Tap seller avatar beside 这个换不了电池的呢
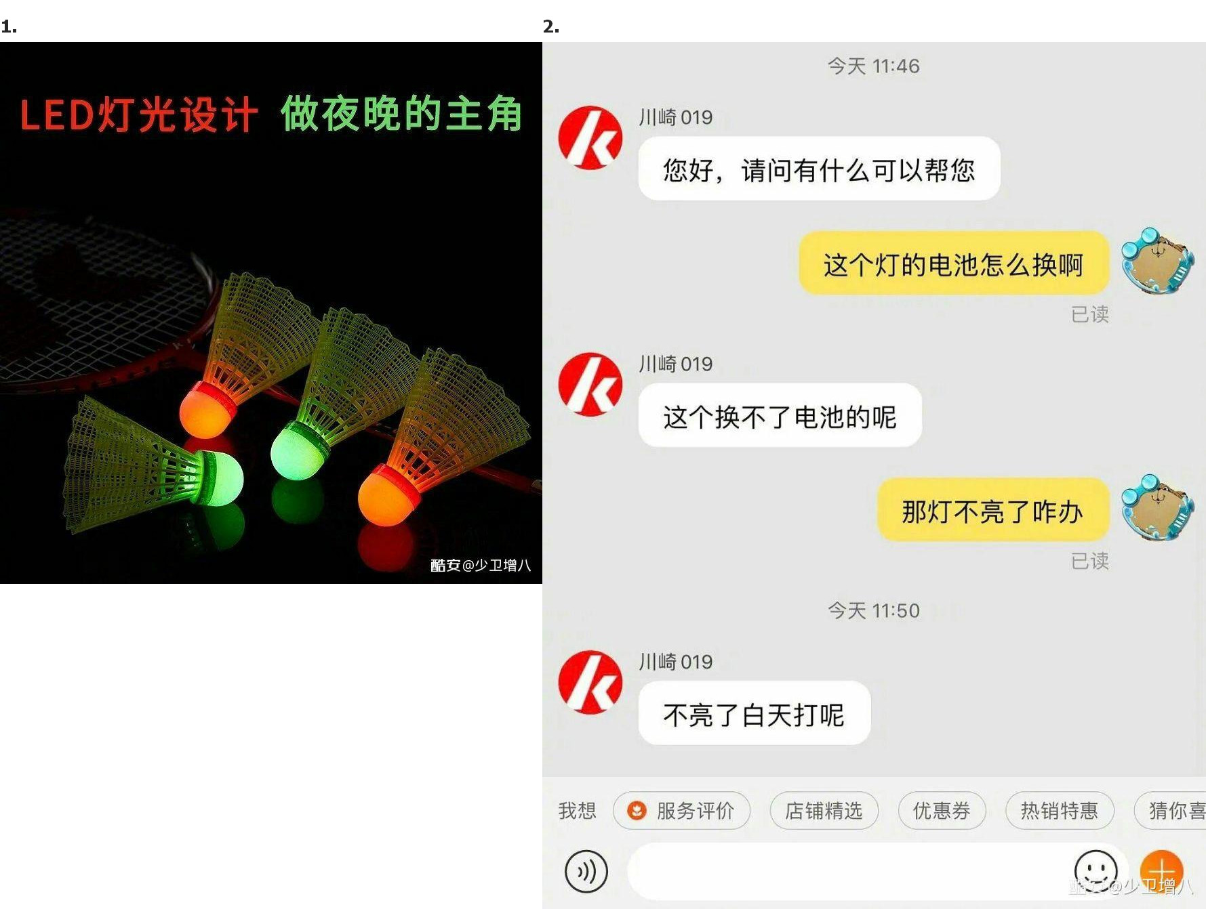1206x909 pixels. click(590, 384)
